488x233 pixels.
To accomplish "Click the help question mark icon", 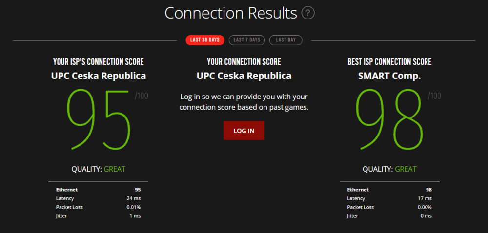I will pos(308,13).
